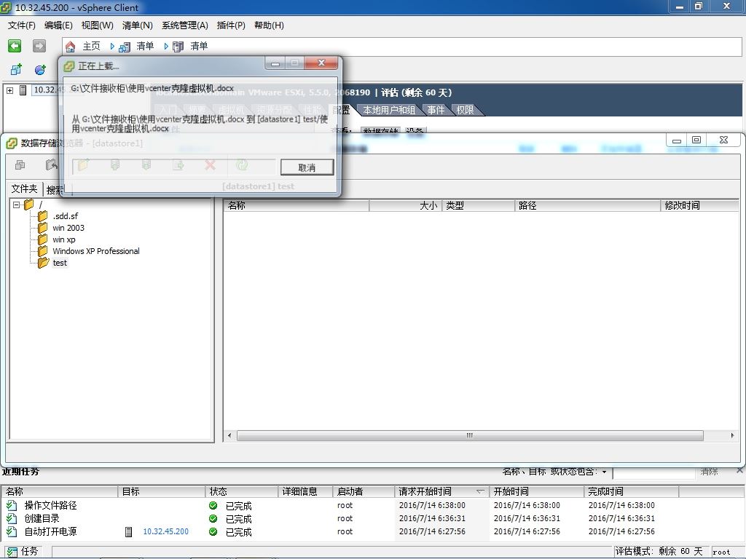
Task: Open the first breadcrumb arrow dropdown after 主页
Action: coord(112,46)
